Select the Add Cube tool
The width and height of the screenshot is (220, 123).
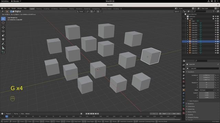(x=3, y=52)
